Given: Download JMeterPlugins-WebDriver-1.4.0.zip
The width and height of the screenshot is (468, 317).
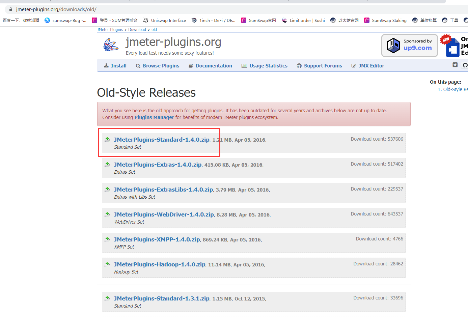Looking at the screenshot, I should (164, 214).
